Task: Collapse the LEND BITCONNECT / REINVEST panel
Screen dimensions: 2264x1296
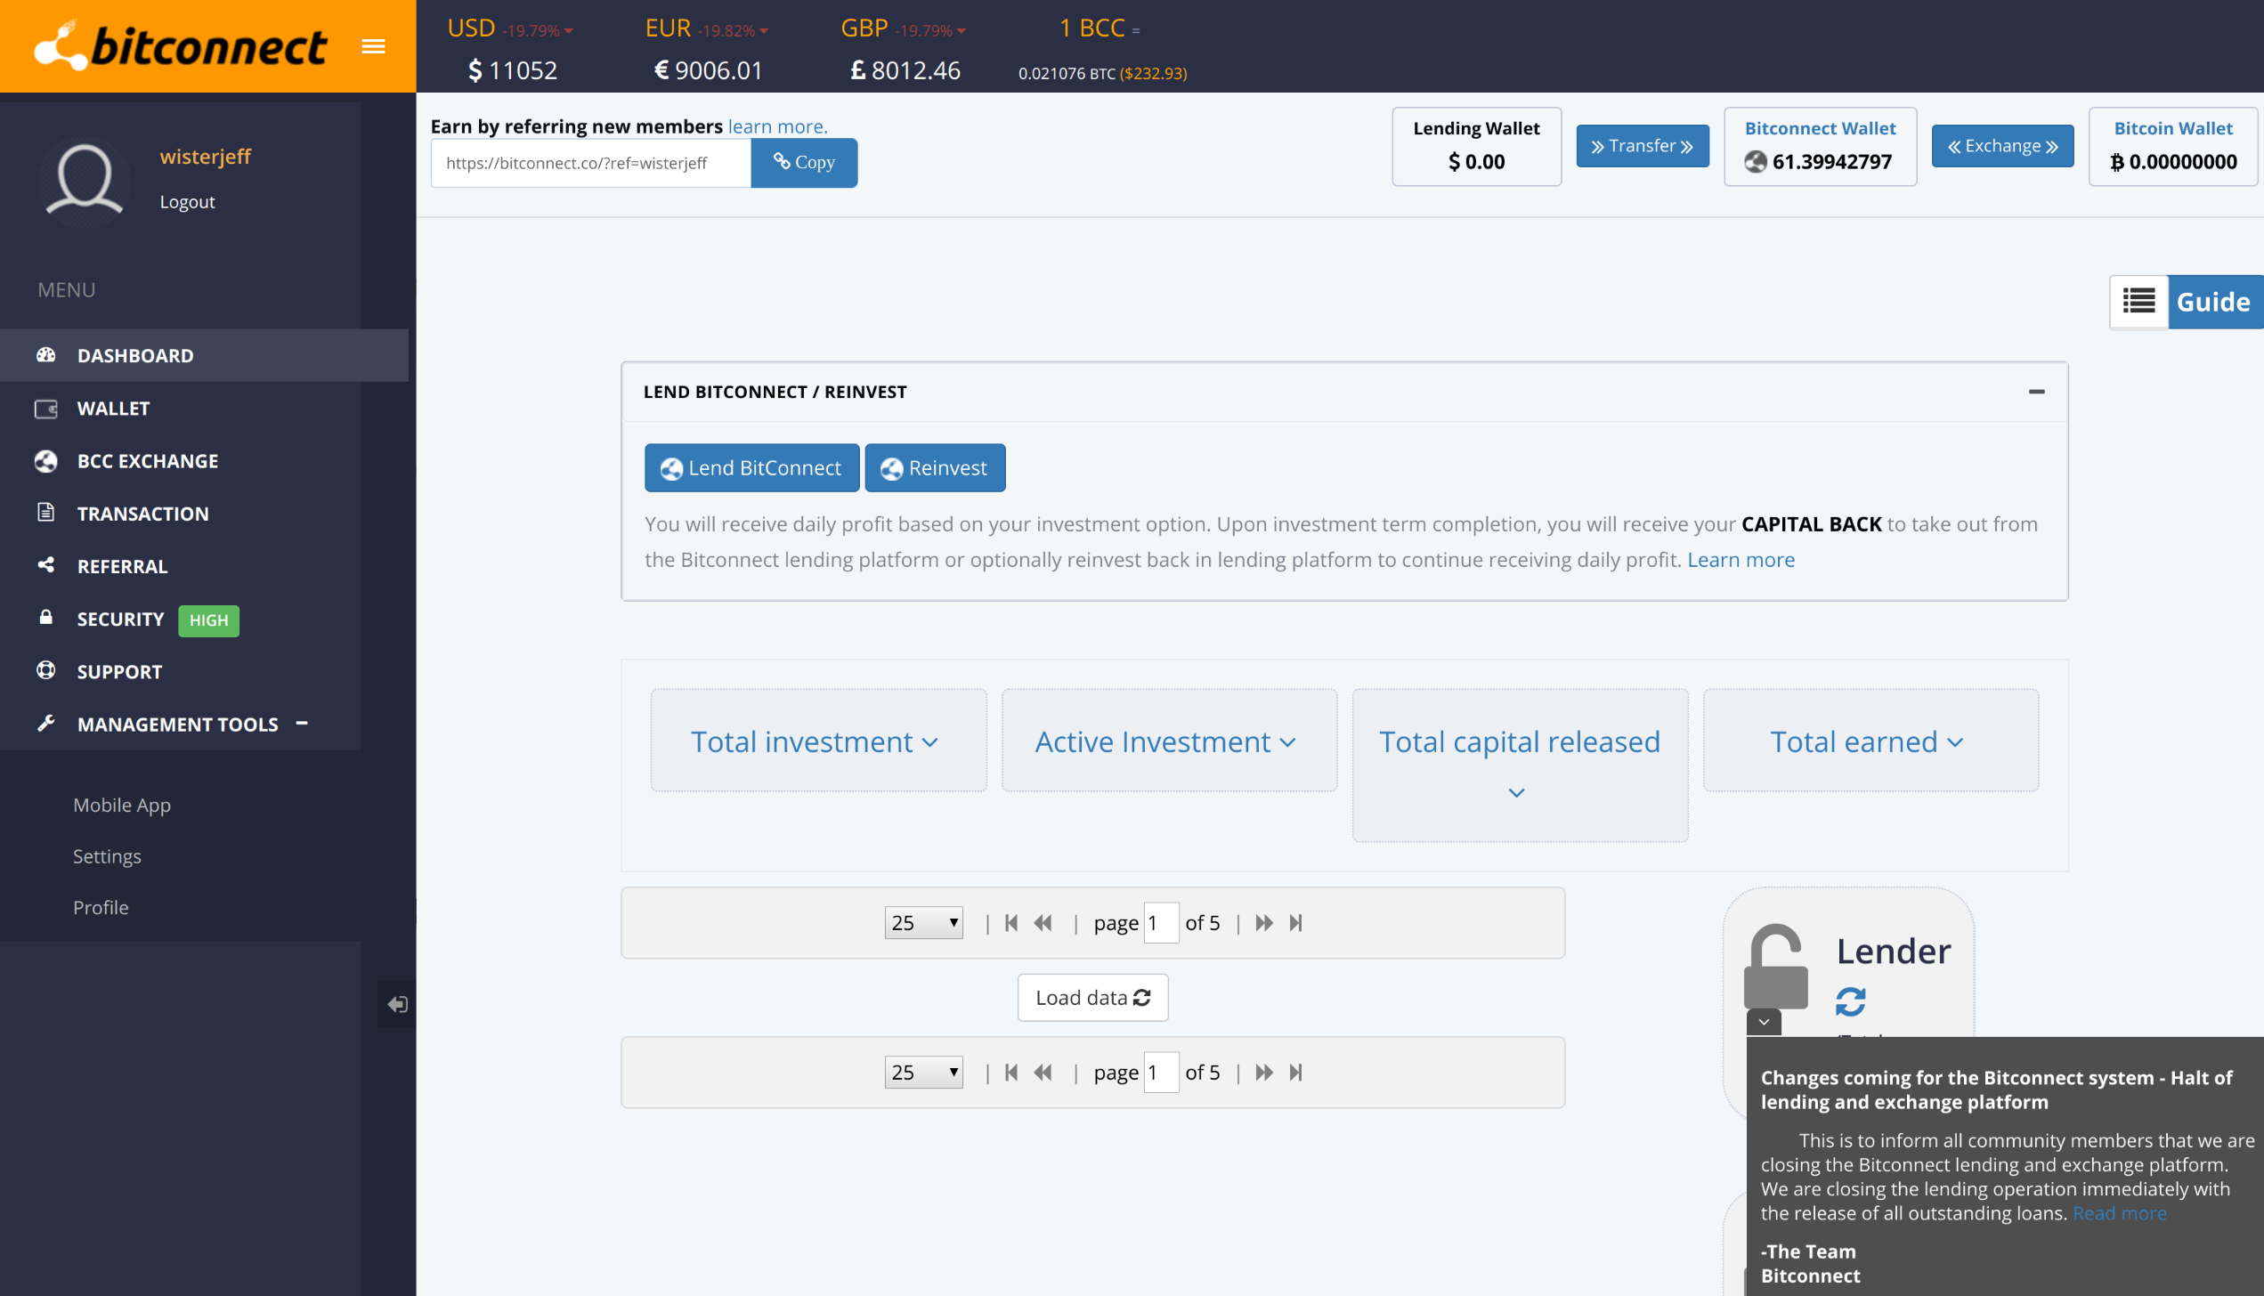Action: (2037, 392)
